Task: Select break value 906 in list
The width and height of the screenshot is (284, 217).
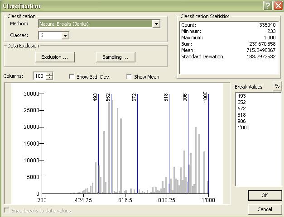Action: [241, 121]
